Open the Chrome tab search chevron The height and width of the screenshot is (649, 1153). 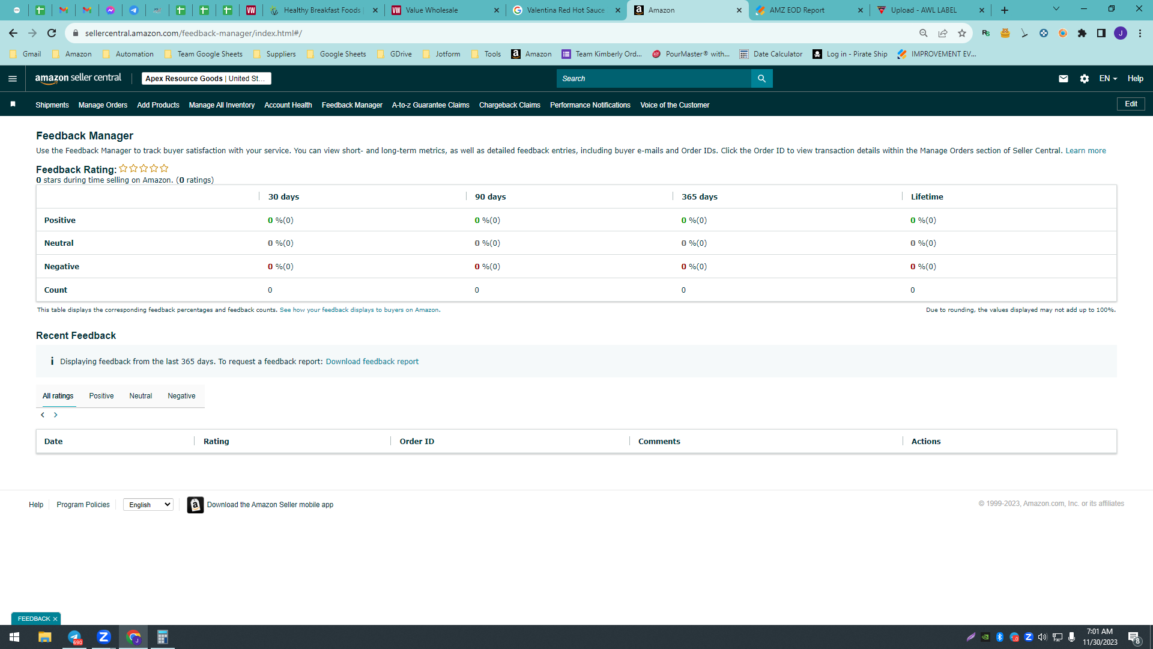point(1056,9)
